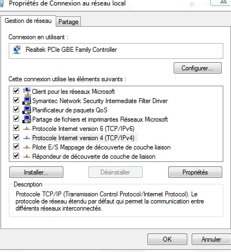Screen dimensions: 231x252
Task: Click the Realtek network adapter icon
Action: coord(17,50)
